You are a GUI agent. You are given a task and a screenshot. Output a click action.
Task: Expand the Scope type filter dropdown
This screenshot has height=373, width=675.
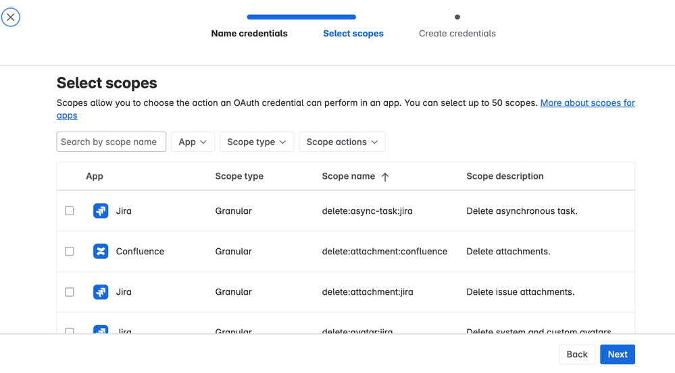coord(257,142)
